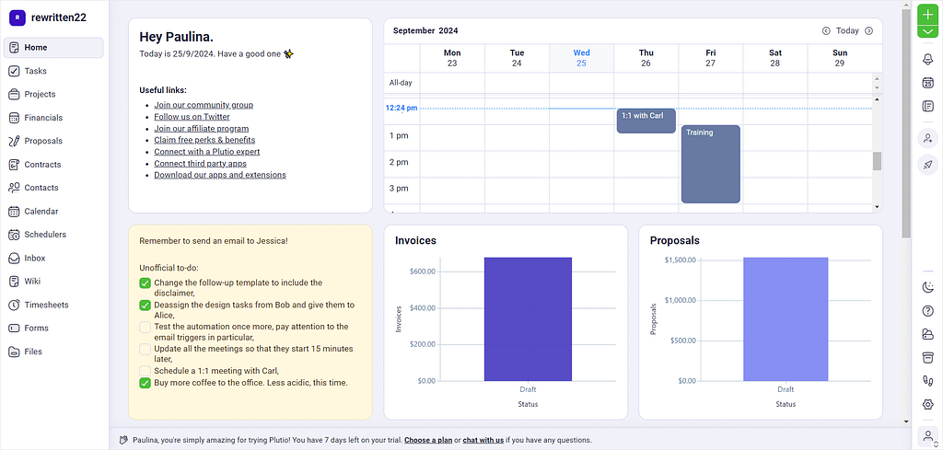The height and width of the screenshot is (450, 943).
Task: Open the help question mark icon
Action: [x=927, y=311]
